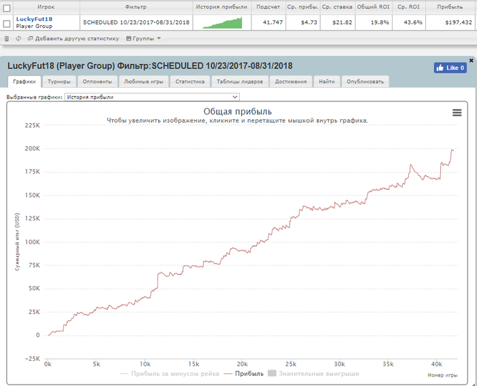Click the '200K' y-axis label
The image size is (477, 386).
click(32, 148)
